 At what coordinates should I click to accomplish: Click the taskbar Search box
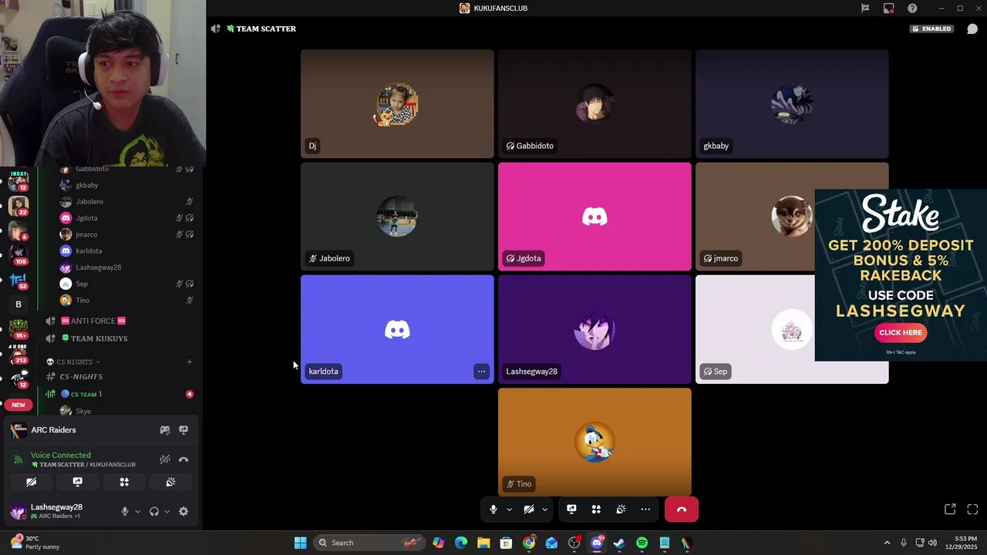369,543
